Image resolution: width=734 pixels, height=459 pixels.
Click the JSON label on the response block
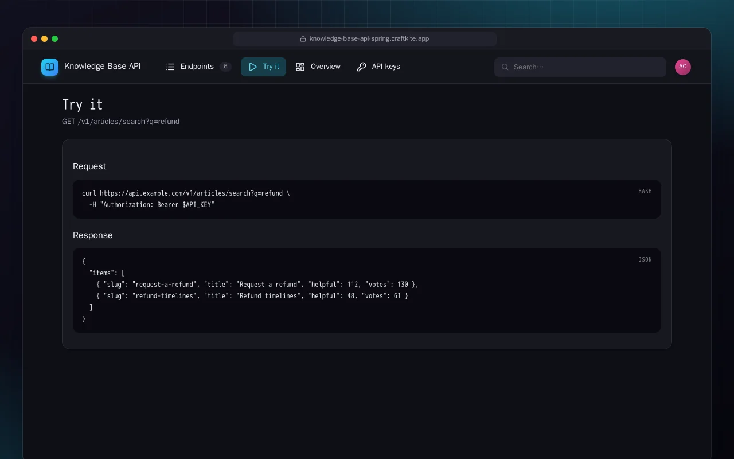(x=645, y=260)
